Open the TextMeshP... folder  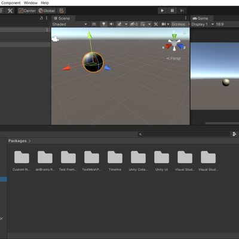coord(91,161)
